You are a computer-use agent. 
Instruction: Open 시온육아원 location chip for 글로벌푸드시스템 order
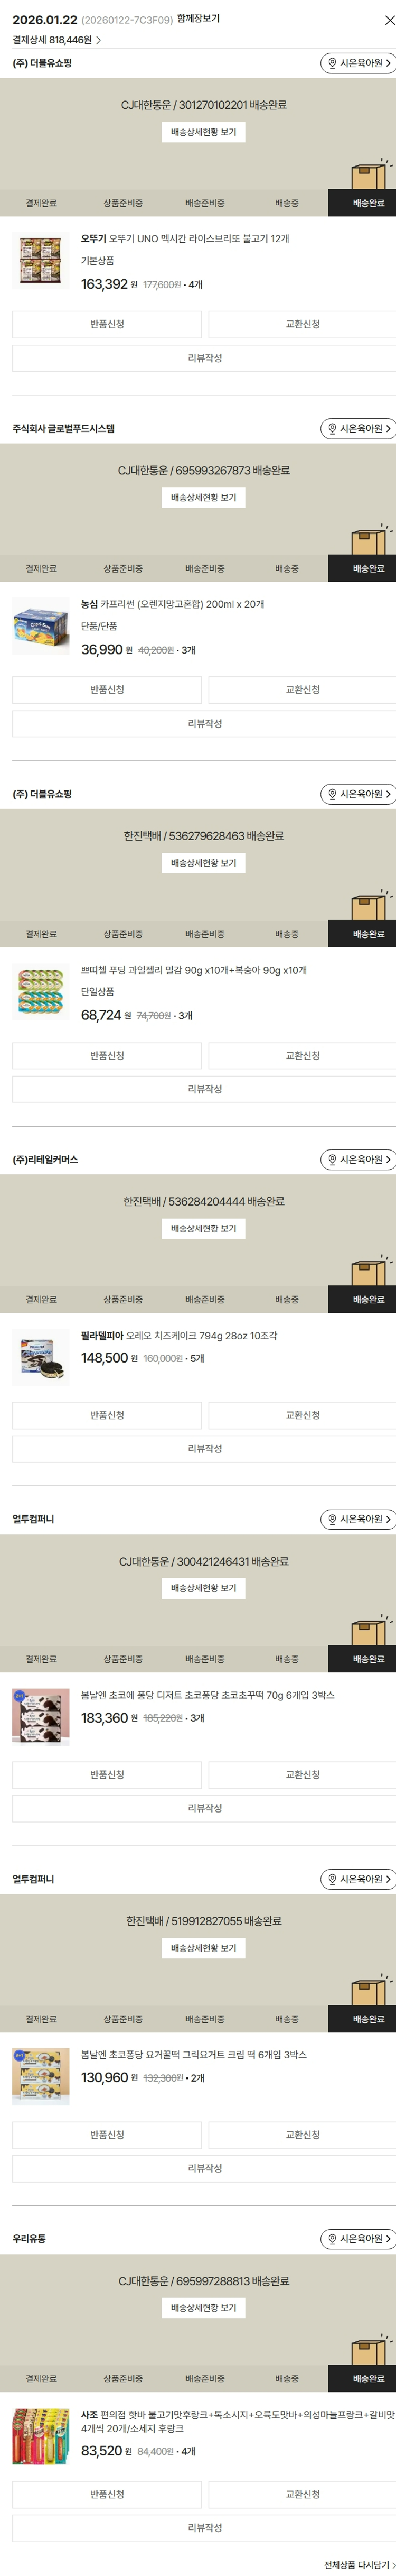(358, 429)
